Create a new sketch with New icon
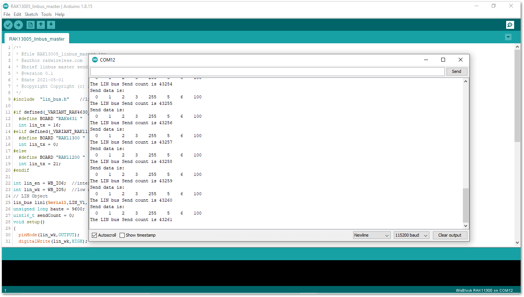Image resolution: width=524 pixels, height=297 pixels. click(30, 25)
